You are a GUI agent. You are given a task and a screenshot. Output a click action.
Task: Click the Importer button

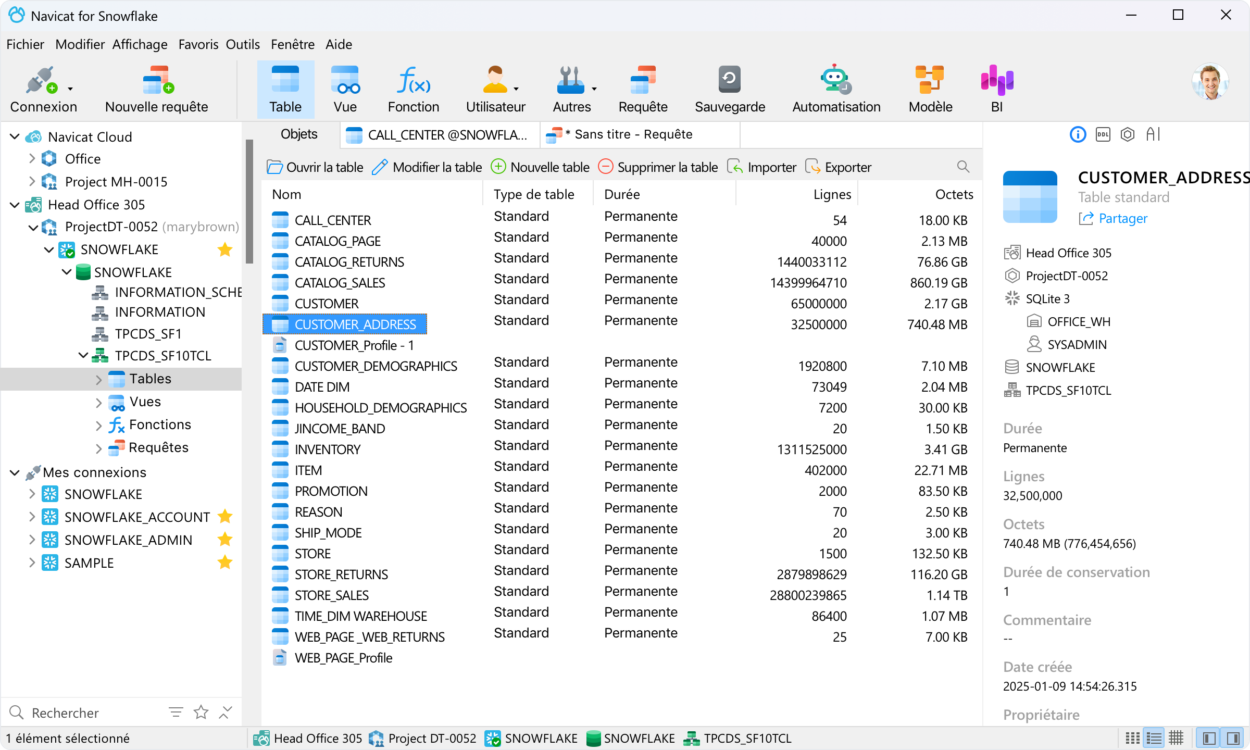[762, 167]
